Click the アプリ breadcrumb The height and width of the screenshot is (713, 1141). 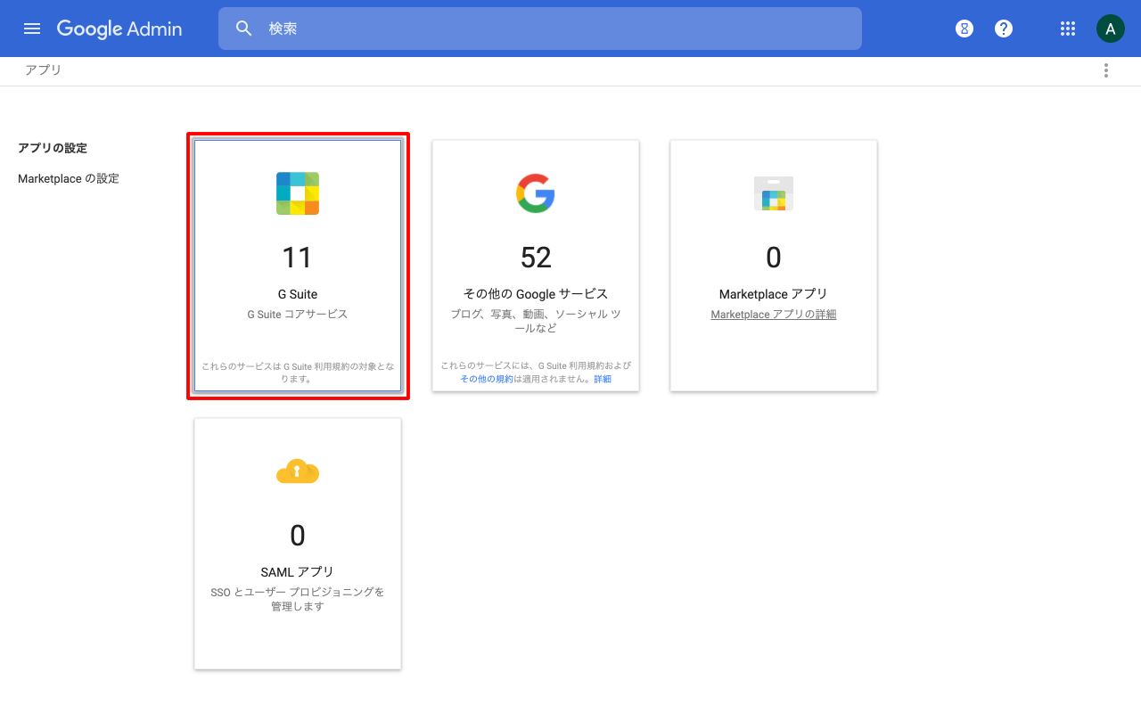pos(43,70)
